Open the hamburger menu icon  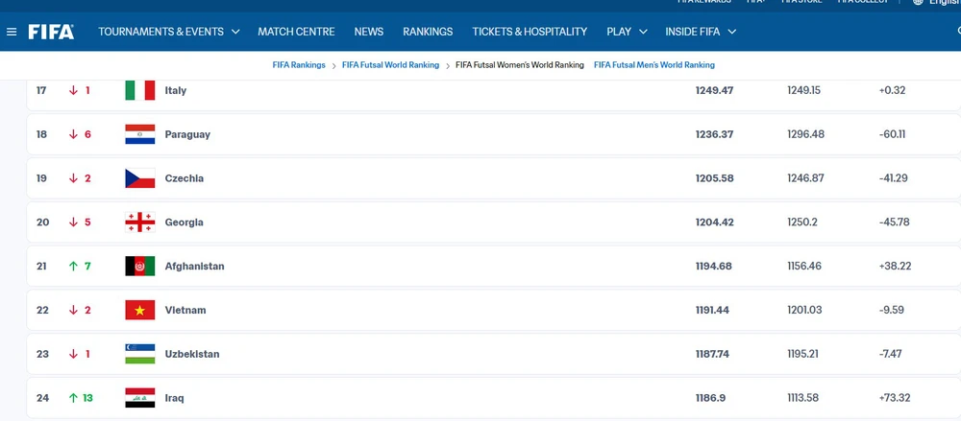point(12,32)
